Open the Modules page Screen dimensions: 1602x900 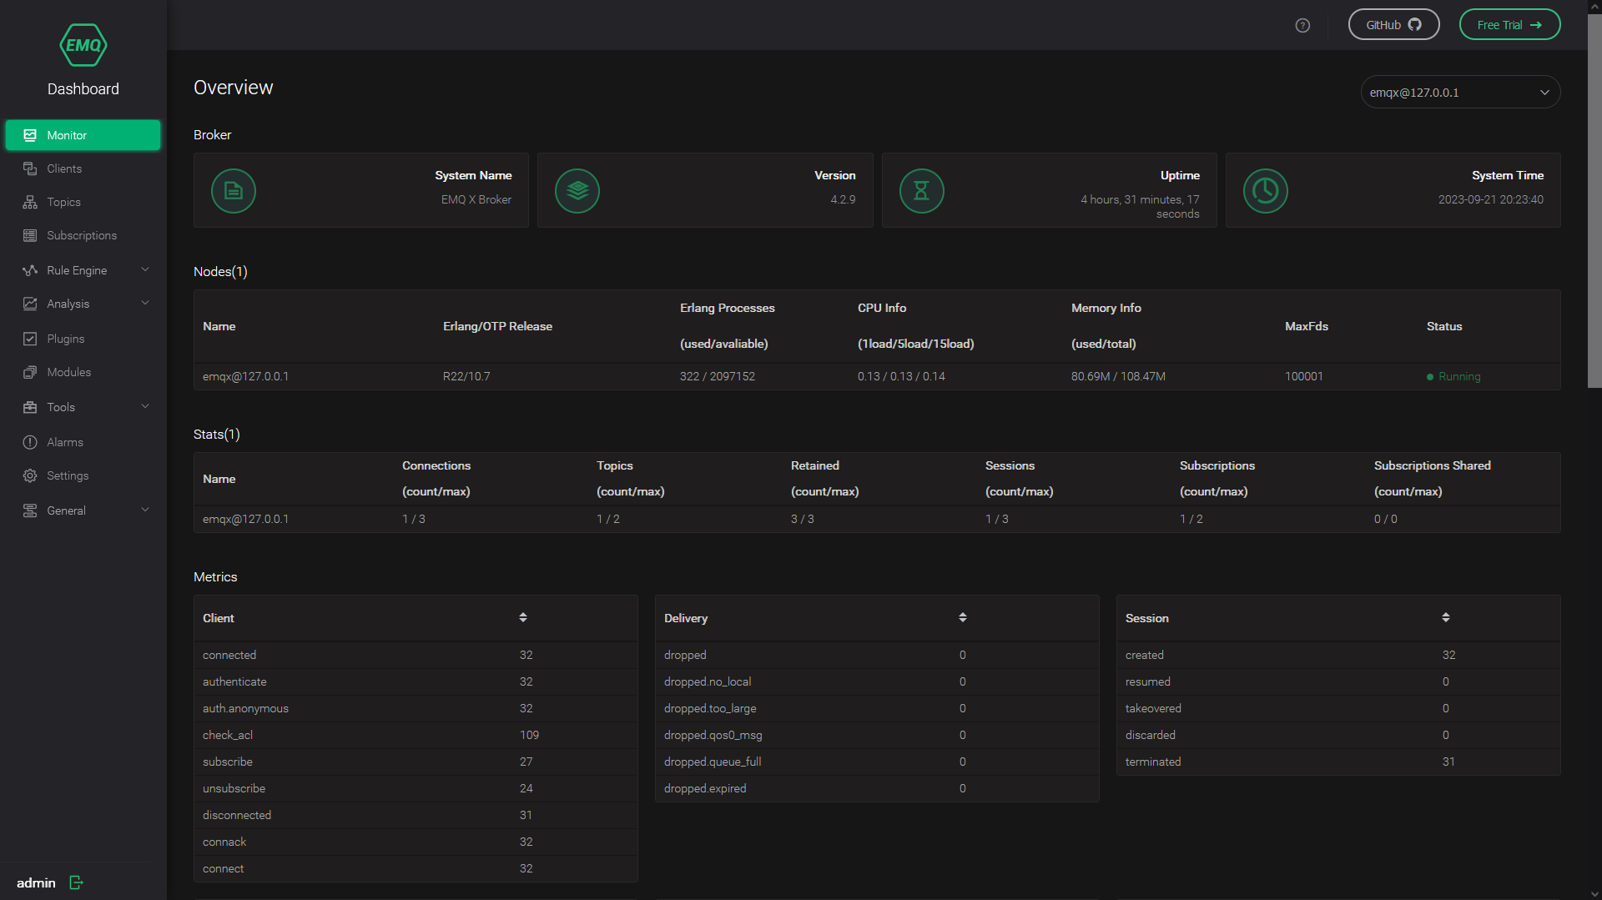coord(83,372)
